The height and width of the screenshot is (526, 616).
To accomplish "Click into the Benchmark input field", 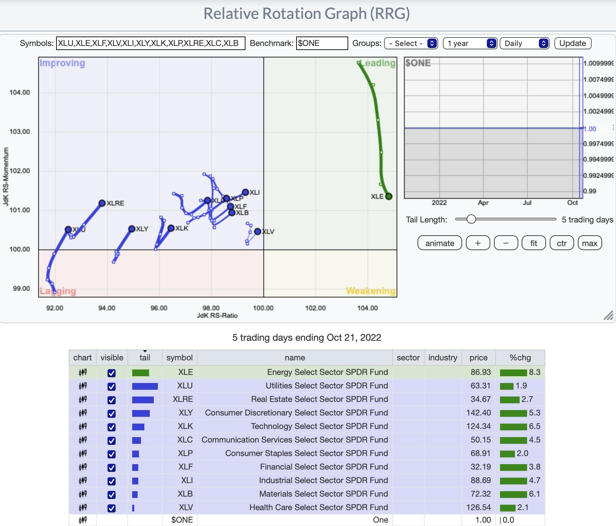I will 322,43.
